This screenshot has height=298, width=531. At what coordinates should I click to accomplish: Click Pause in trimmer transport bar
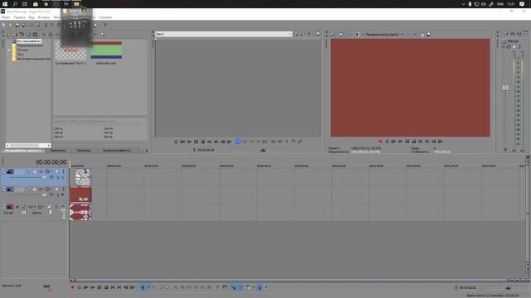pyautogui.click(x=196, y=142)
